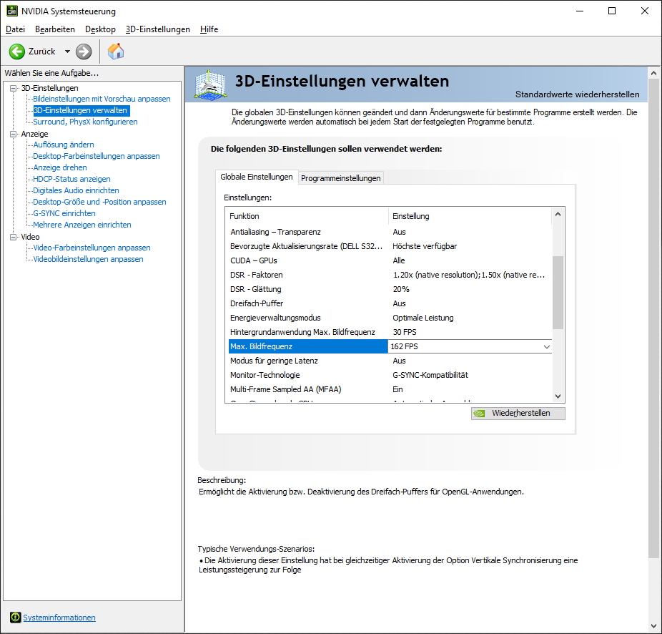Screen dimensions: 662x634
Task: Open Videobildeinstellungen anpassen
Action: (x=88, y=259)
